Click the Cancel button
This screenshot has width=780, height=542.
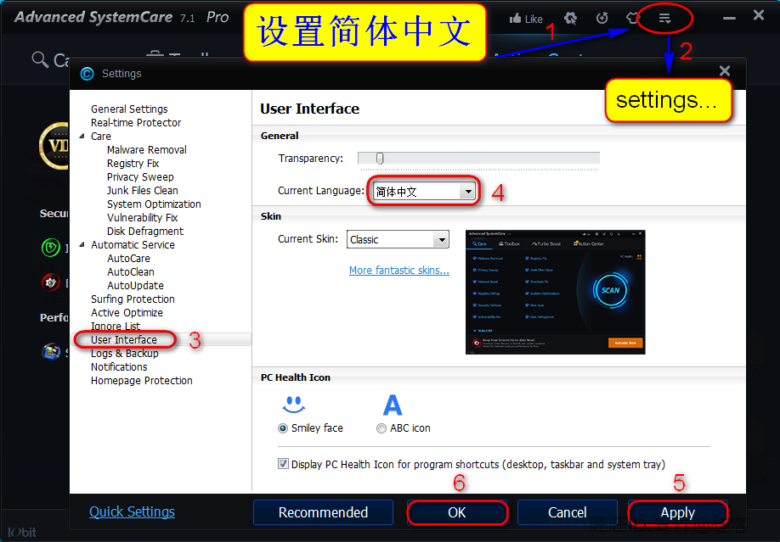point(567,512)
